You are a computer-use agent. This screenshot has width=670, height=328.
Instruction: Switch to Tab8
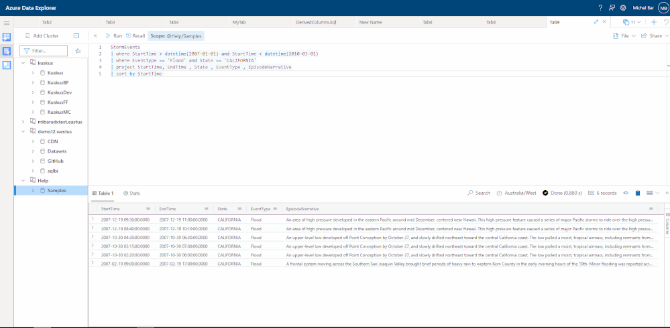pyautogui.click(x=491, y=22)
